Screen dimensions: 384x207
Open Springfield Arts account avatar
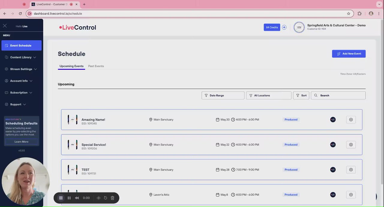pos(299,27)
